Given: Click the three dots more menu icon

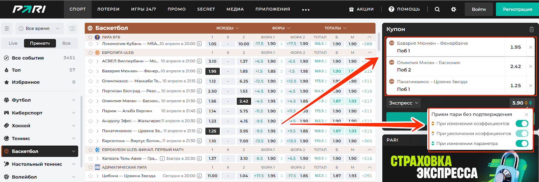Looking at the screenshot, I should pyautogui.click(x=306, y=10).
